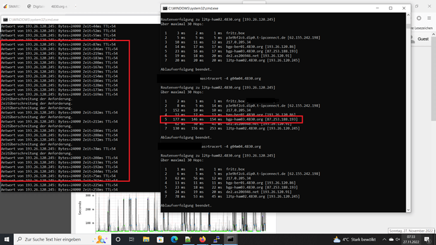Click the highlighted hop '177 ms 146 ms 154 ms bgp-ham03'

(x=231, y=119)
